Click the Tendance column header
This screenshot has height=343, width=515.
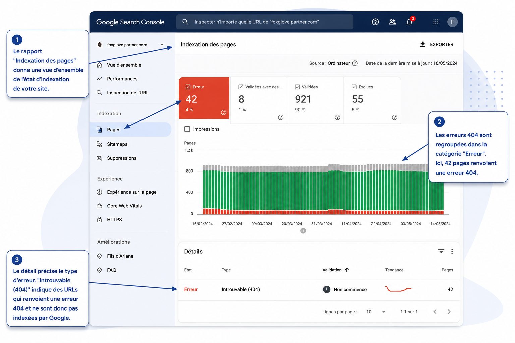[x=394, y=270]
